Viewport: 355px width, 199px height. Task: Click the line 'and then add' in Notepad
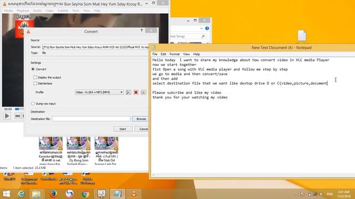165,78
